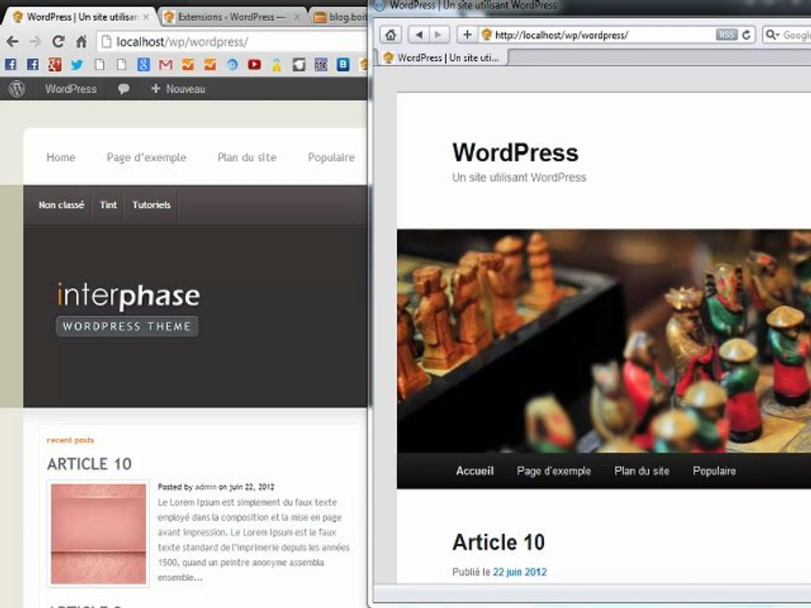Click the chess pieces header image

pyautogui.click(x=604, y=341)
